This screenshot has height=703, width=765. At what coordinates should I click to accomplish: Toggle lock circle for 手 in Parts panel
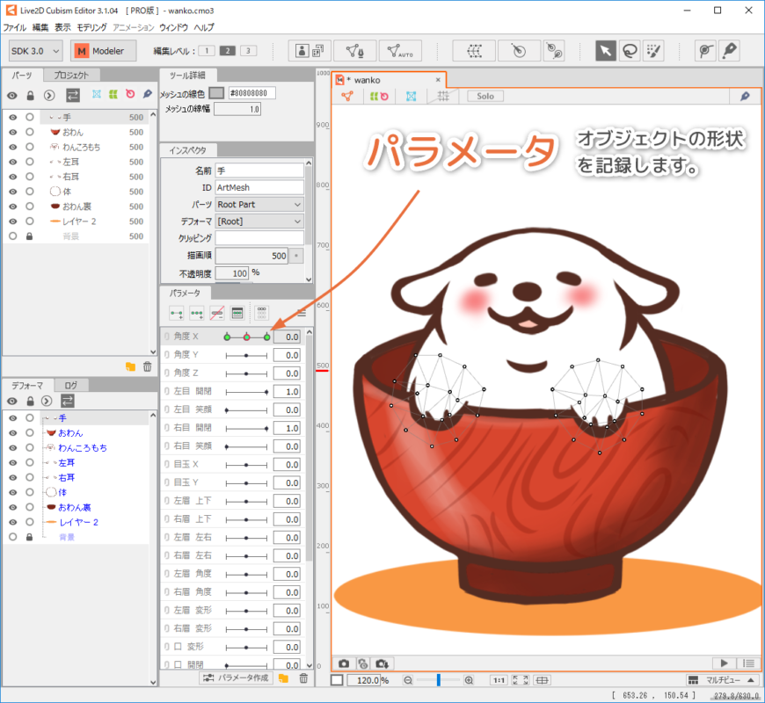pyautogui.click(x=30, y=118)
